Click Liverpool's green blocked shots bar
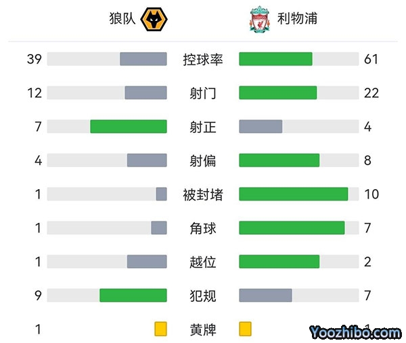 click(294, 194)
